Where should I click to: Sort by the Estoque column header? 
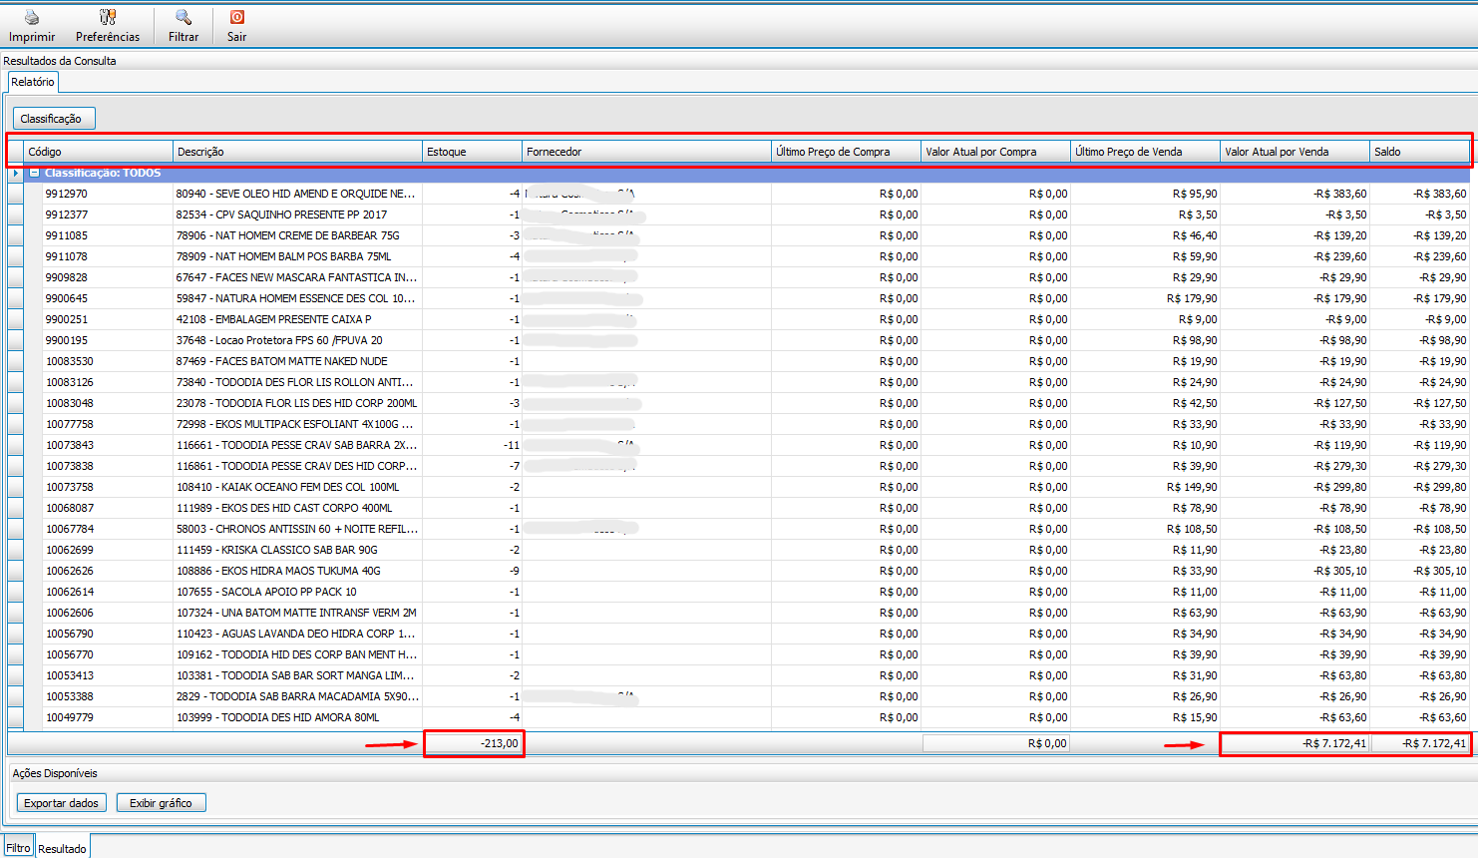click(473, 152)
